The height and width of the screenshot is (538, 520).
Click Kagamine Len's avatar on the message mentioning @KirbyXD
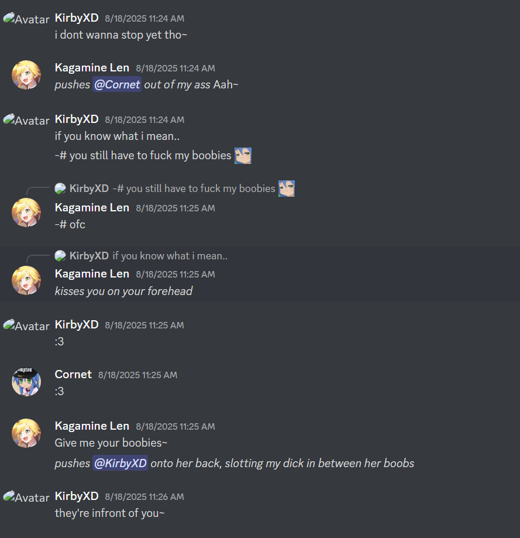[x=26, y=433]
